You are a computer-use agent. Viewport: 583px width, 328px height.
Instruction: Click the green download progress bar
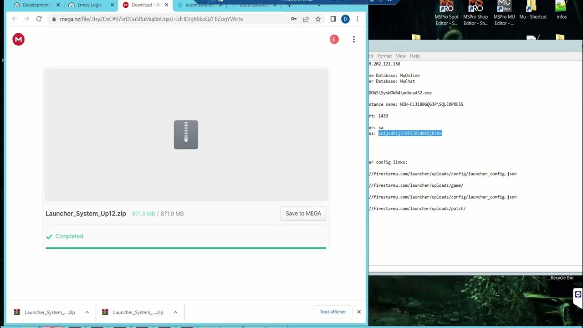tap(186, 248)
